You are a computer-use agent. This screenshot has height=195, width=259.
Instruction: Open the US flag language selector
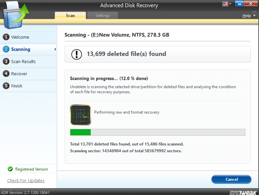(225, 4)
